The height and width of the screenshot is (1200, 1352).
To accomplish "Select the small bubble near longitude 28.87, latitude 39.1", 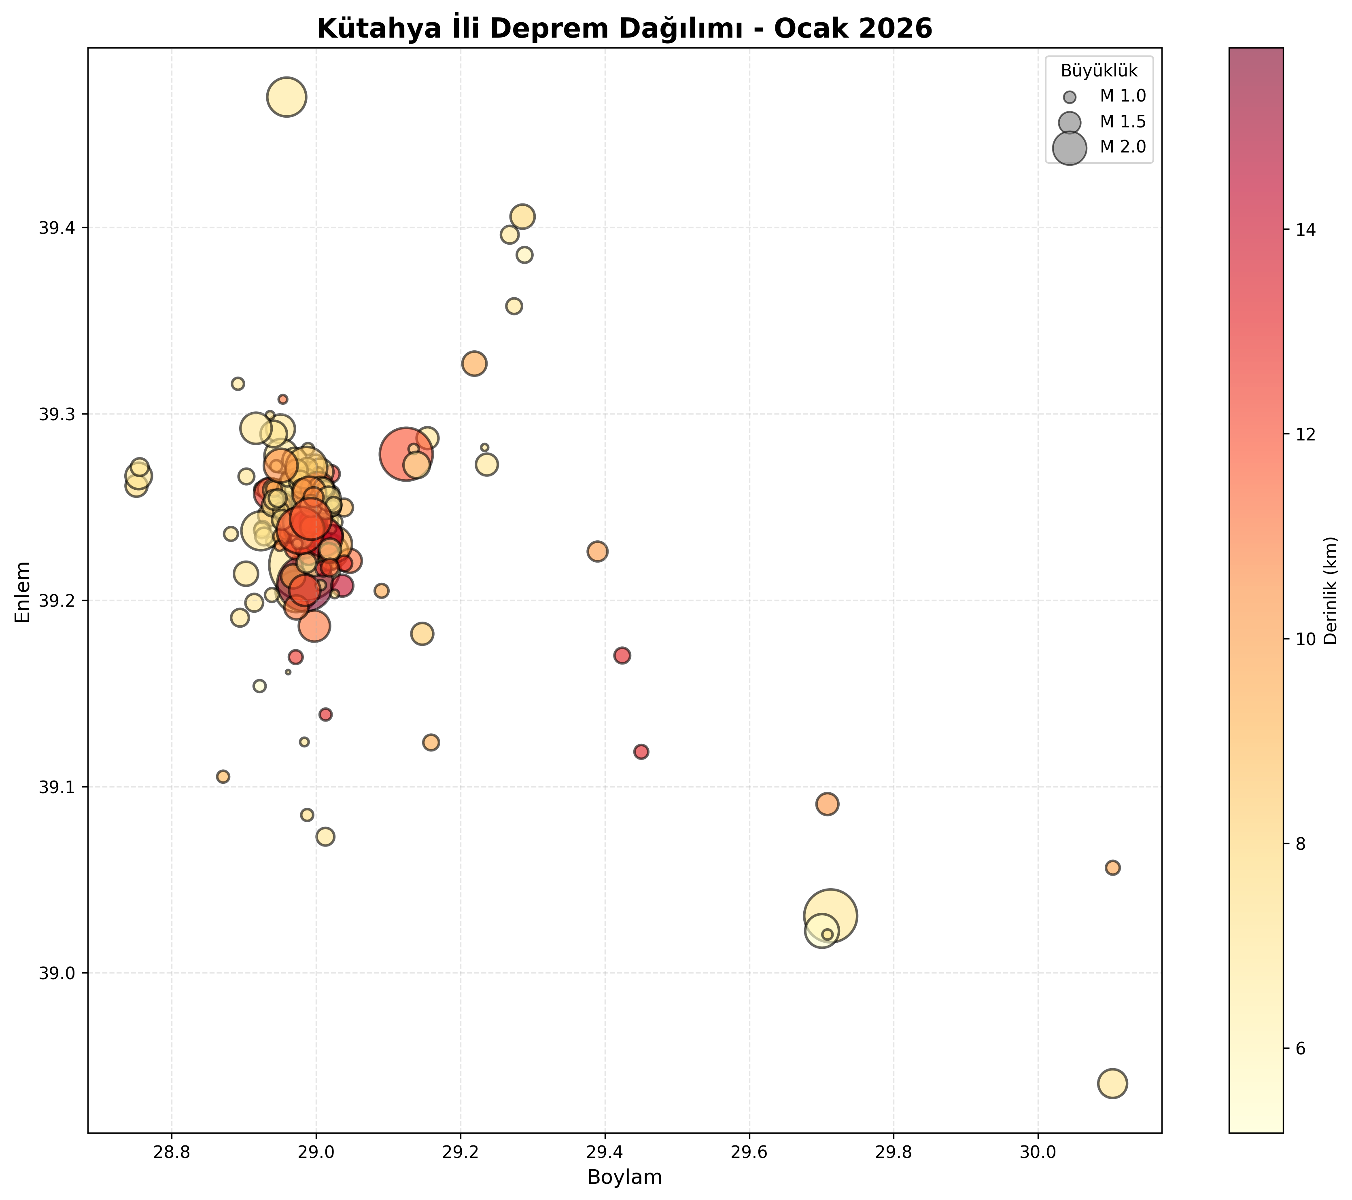I will tap(223, 776).
